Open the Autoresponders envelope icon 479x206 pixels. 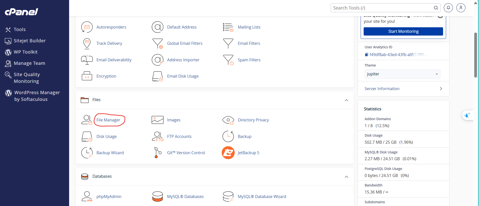tap(87, 27)
